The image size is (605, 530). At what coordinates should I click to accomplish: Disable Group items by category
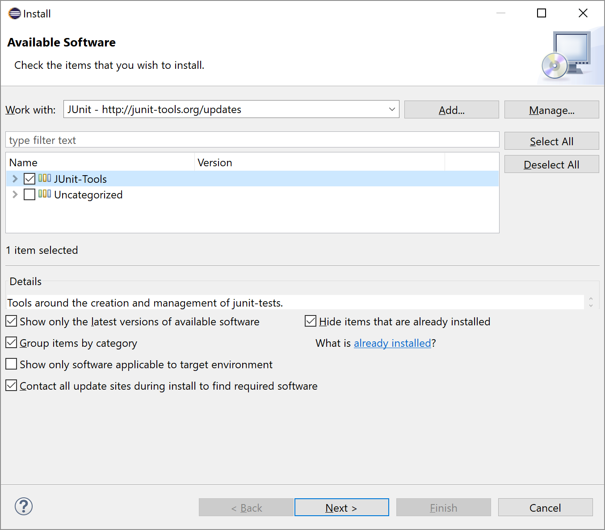[x=12, y=343]
